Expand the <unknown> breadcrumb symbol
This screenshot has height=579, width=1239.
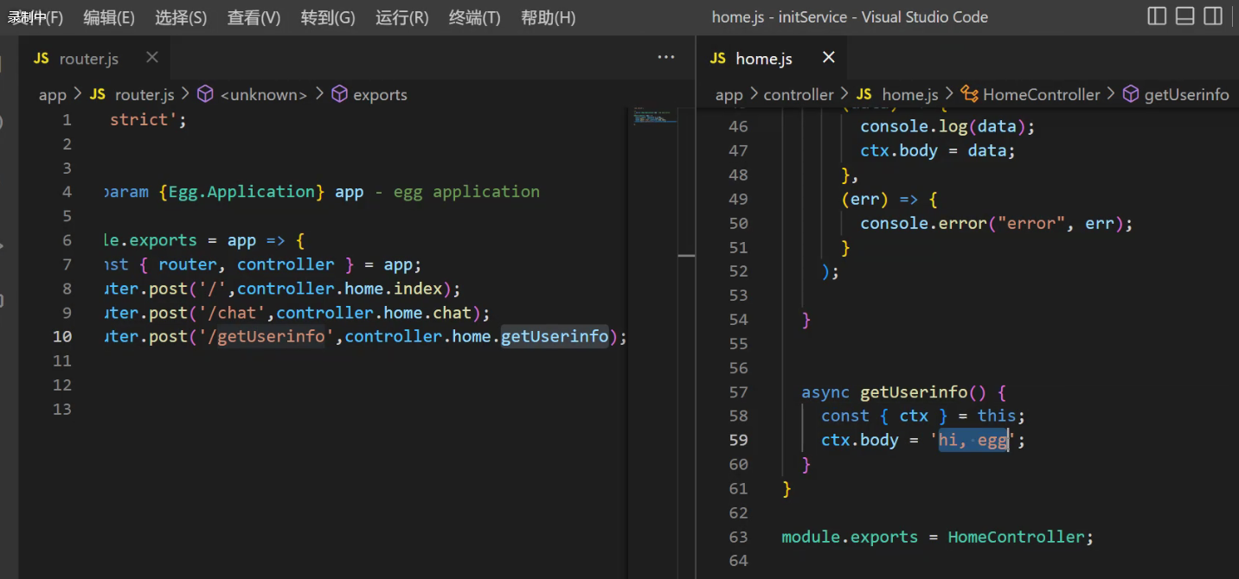click(263, 95)
